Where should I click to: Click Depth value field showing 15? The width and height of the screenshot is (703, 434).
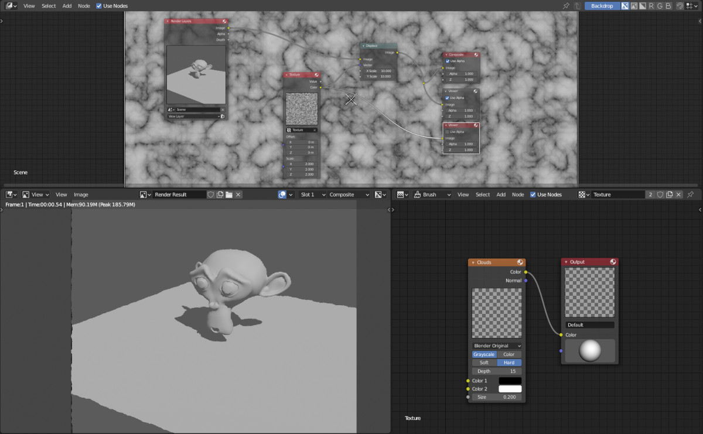pos(497,371)
